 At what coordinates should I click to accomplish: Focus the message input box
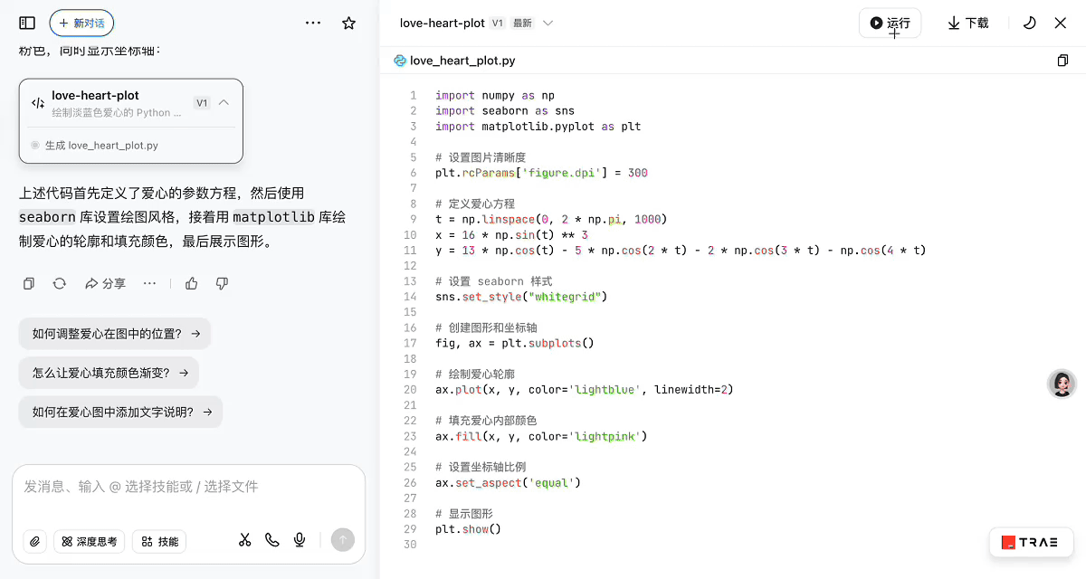188,487
